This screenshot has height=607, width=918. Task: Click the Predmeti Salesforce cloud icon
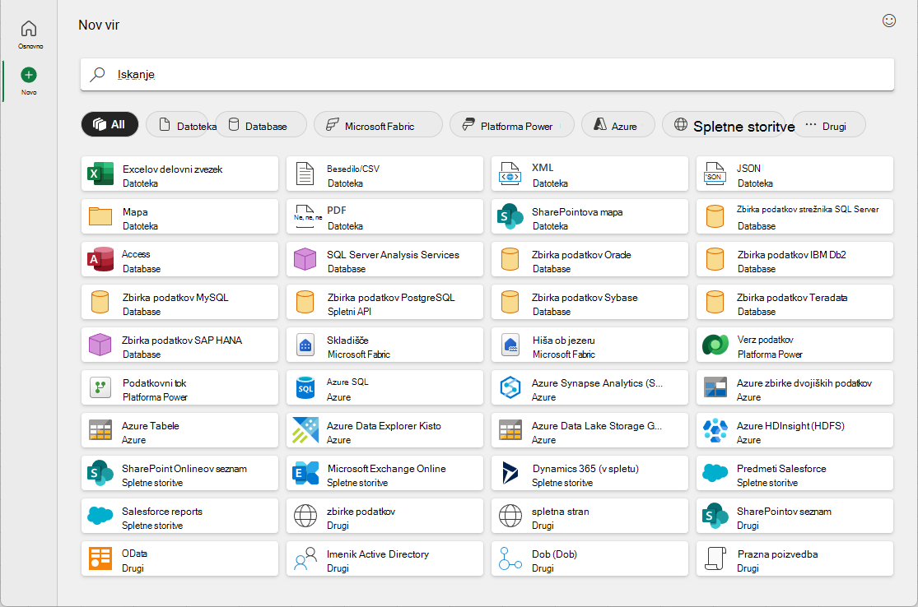pyautogui.click(x=715, y=472)
